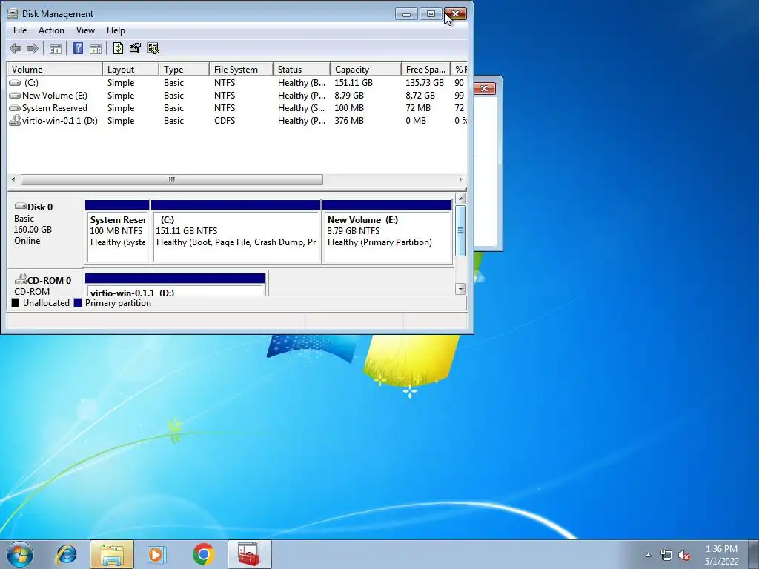Click the 8.79 GB capacity cell
The height and width of the screenshot is (569, 759).
(349, 96)
